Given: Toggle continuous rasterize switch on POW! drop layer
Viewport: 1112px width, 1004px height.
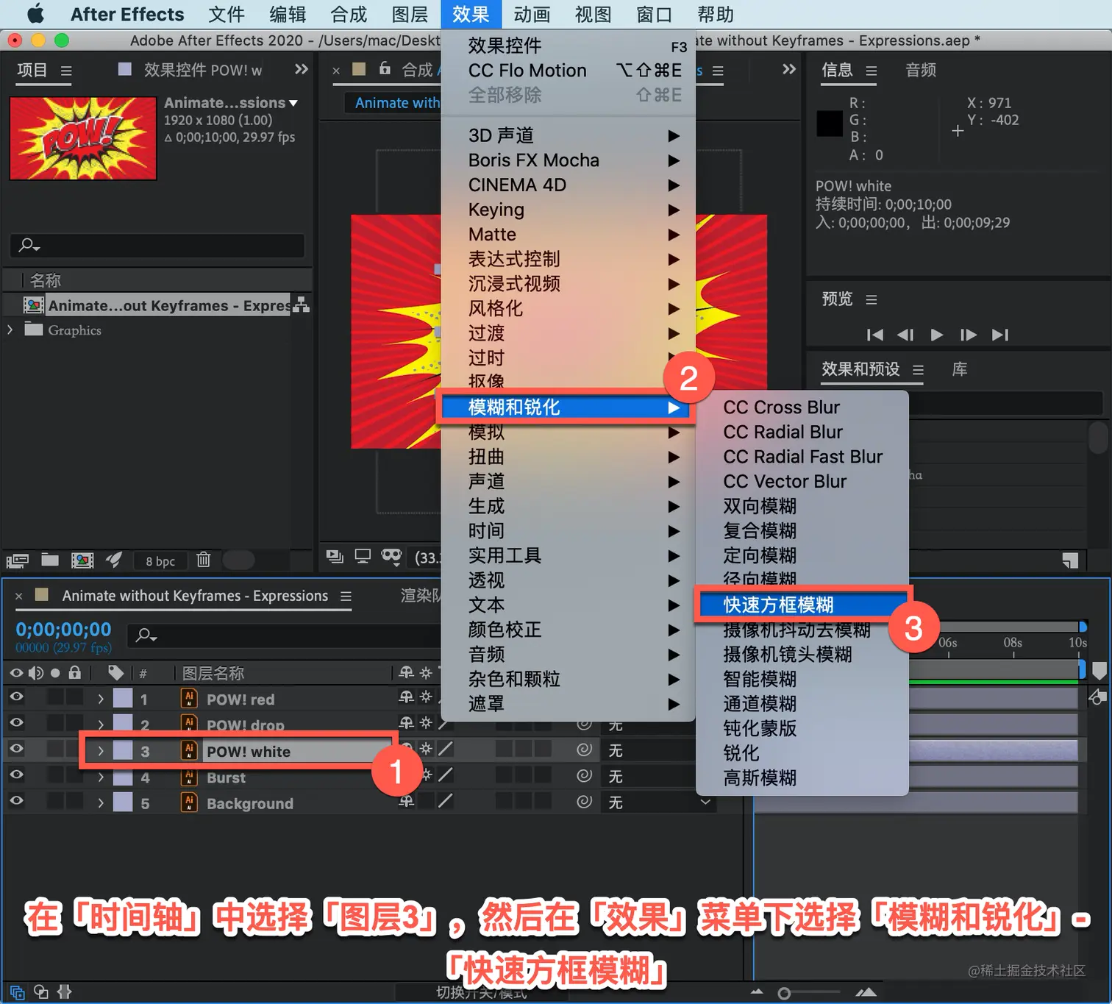Looking at the screenshot, I should coord(425,723).
